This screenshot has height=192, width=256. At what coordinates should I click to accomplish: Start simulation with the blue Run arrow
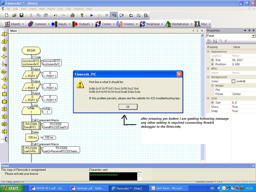(91, 15)
